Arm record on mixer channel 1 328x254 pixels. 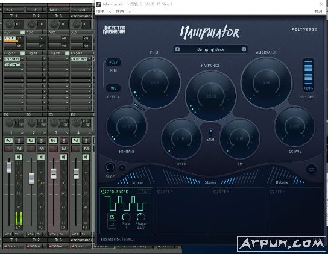8,149
